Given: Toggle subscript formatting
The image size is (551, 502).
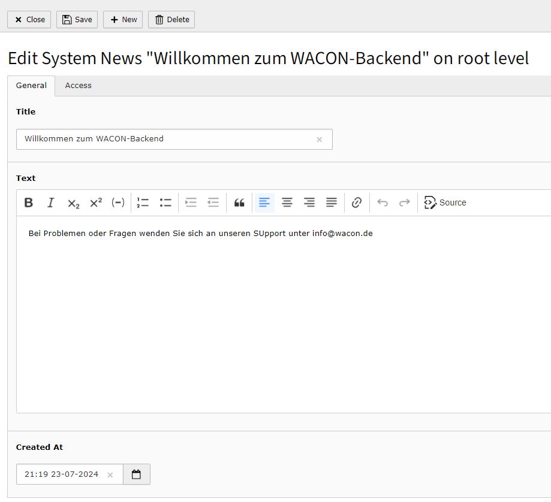Looking at the screenshot, I should coord(73,202).
